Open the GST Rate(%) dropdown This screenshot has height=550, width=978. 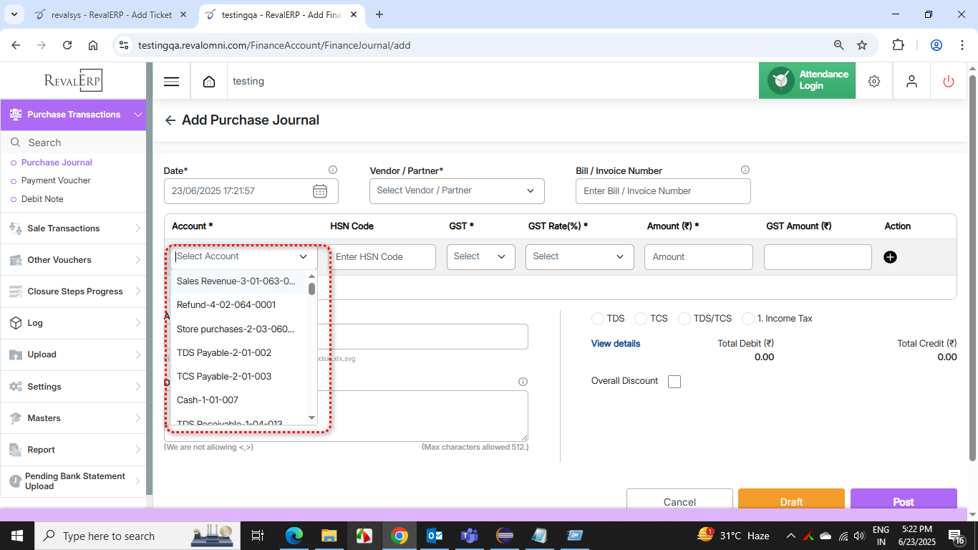click(x=579, y=257)
